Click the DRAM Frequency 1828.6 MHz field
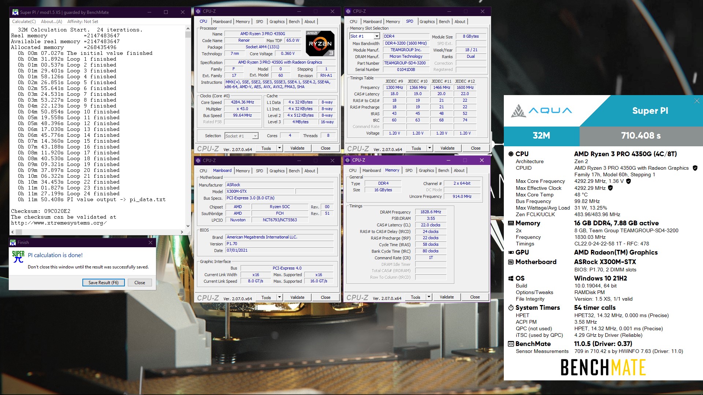703x395 pixels. [431, 212]
